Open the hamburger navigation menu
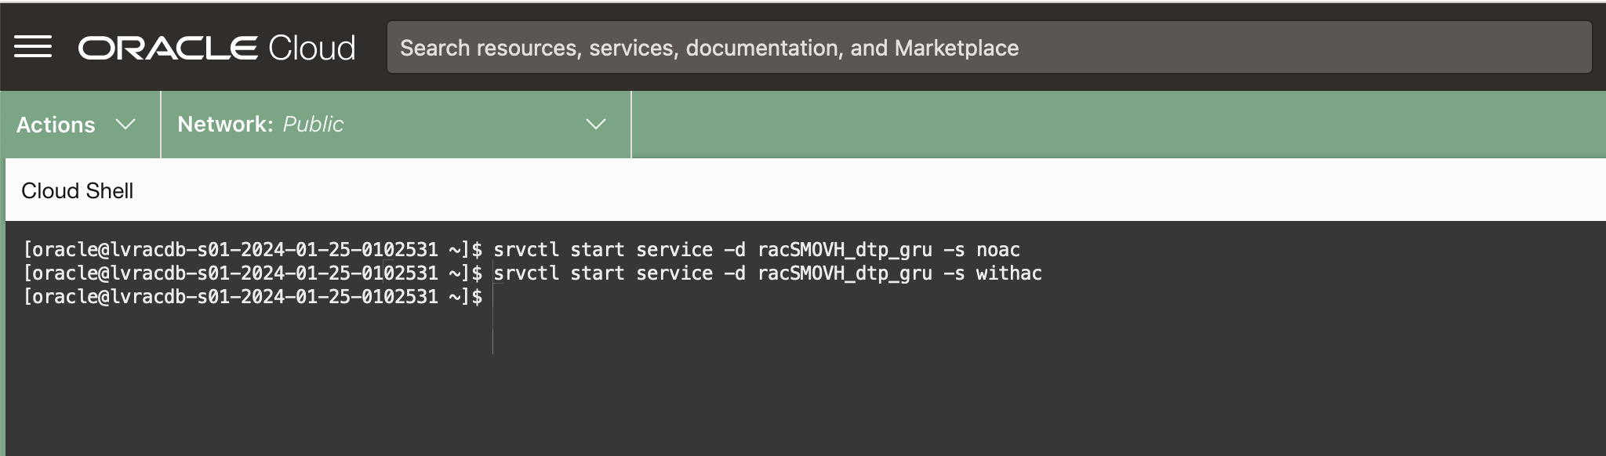Image resolution: width=1606 pixels, height=456 pixels. click(x=33, y=47)
